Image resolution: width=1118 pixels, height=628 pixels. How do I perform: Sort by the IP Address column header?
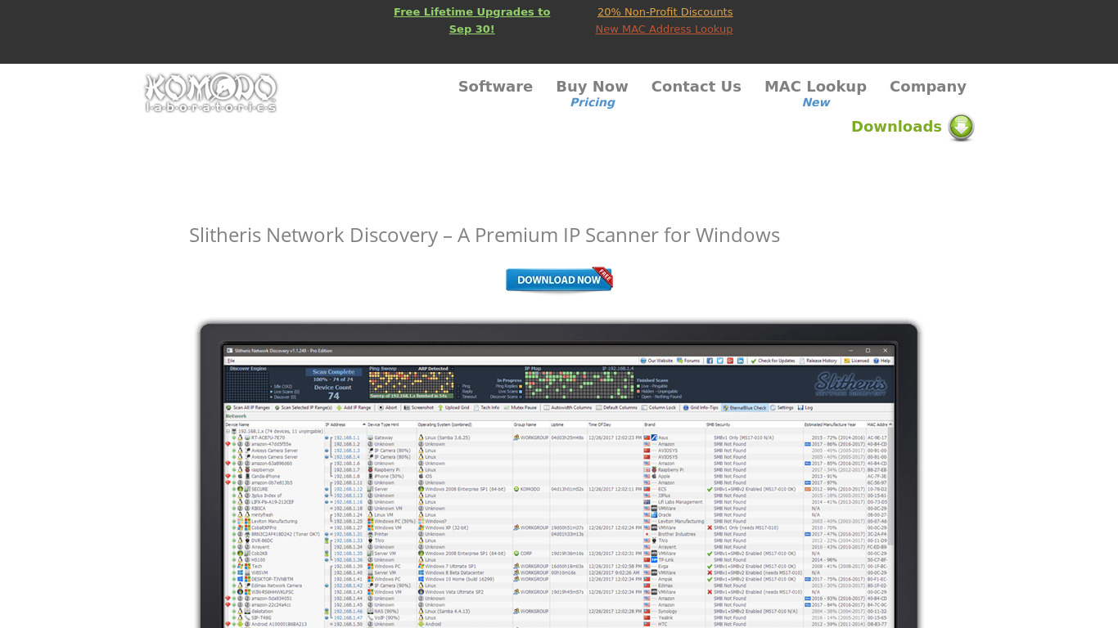(x=345, y=424)
